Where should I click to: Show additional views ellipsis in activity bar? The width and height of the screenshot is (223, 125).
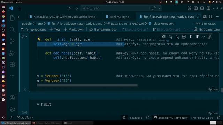click(x=12, y=76)
